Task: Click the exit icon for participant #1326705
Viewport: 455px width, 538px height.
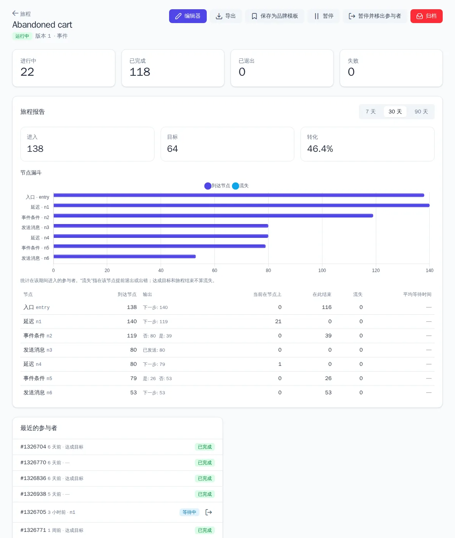Action: tap(209, 512)
